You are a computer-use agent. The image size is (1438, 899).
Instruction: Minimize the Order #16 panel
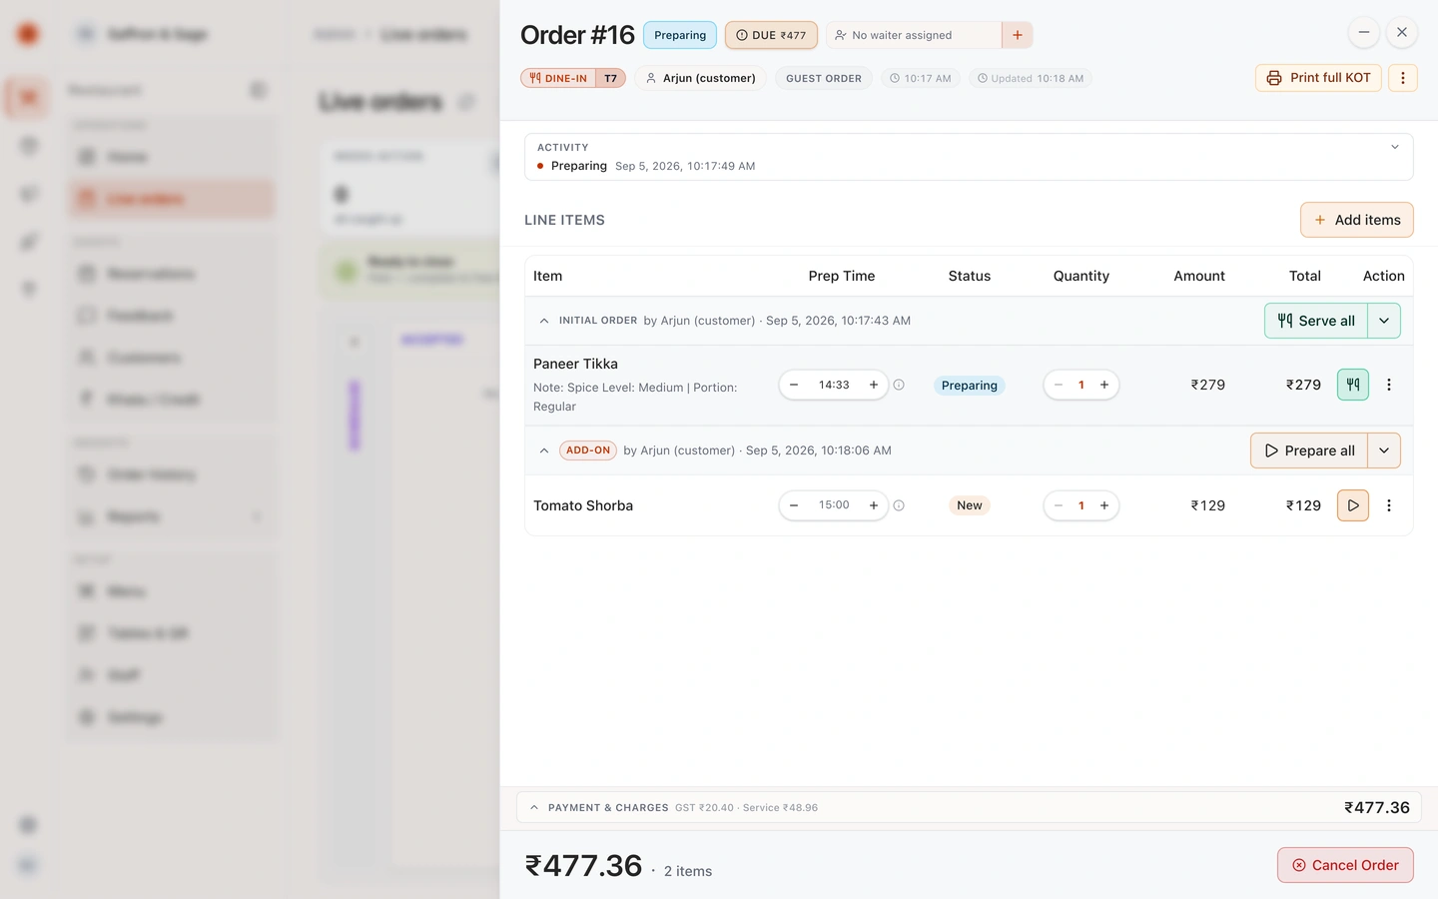click(1363, 32)
